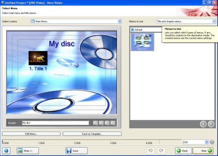
Task: Click the Help question mark icon
Action: point(7,151)
